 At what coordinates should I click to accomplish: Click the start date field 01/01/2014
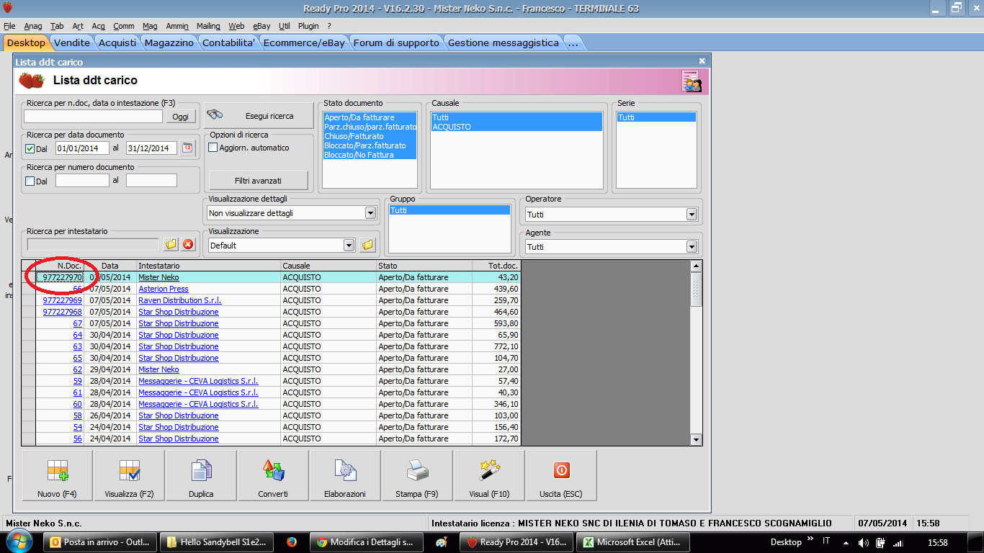82,148
